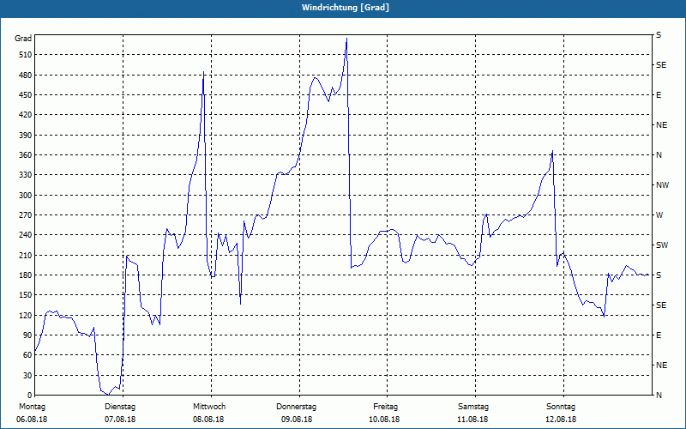Select the 'N' compass label beside the 0 baseline

(x=659, y=395)
